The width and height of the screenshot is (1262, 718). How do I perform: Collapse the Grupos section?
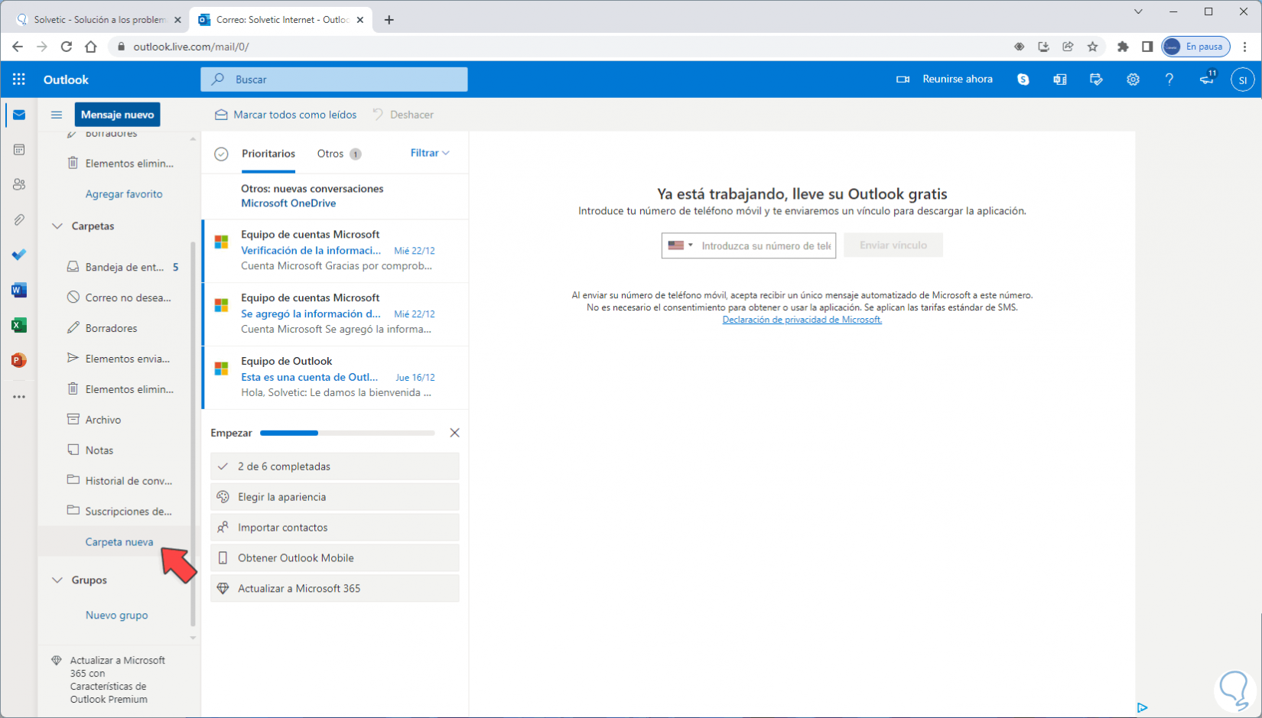click(57, 580)
